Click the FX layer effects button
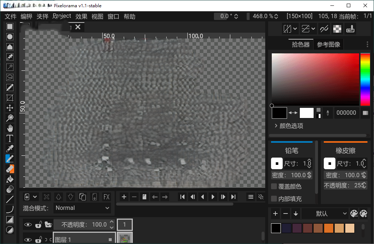 coord(106,197)
